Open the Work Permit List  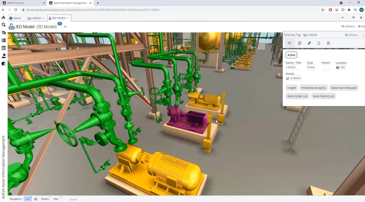pos(323,96)
